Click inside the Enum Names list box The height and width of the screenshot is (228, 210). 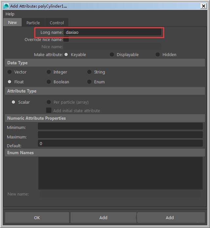tap(120, 173)
